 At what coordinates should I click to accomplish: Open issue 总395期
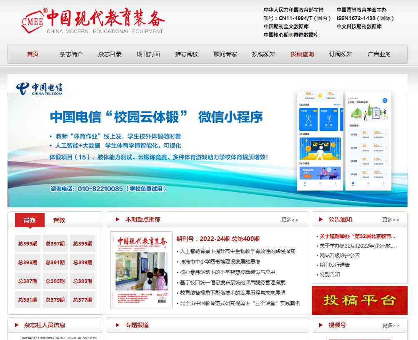83,243
